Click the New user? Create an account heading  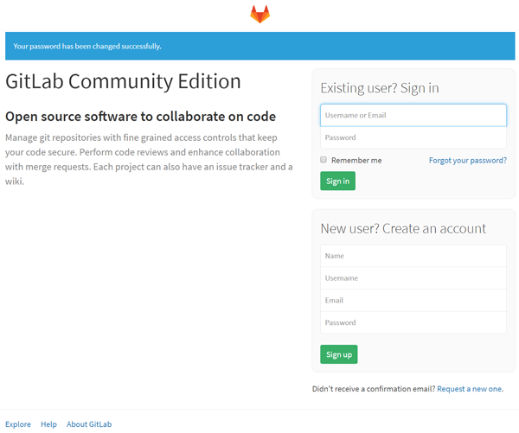pyautogui.click(x=403, y=228)
